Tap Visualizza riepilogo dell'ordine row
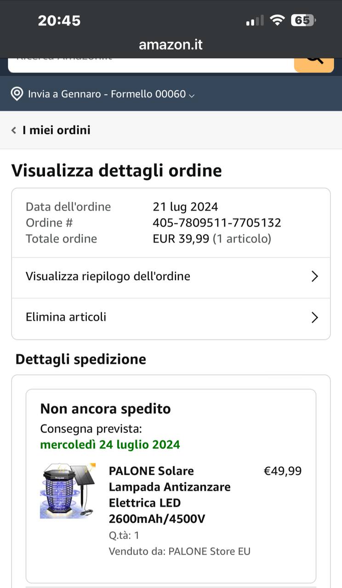This screenshot has width=342, height=588. 171,277
